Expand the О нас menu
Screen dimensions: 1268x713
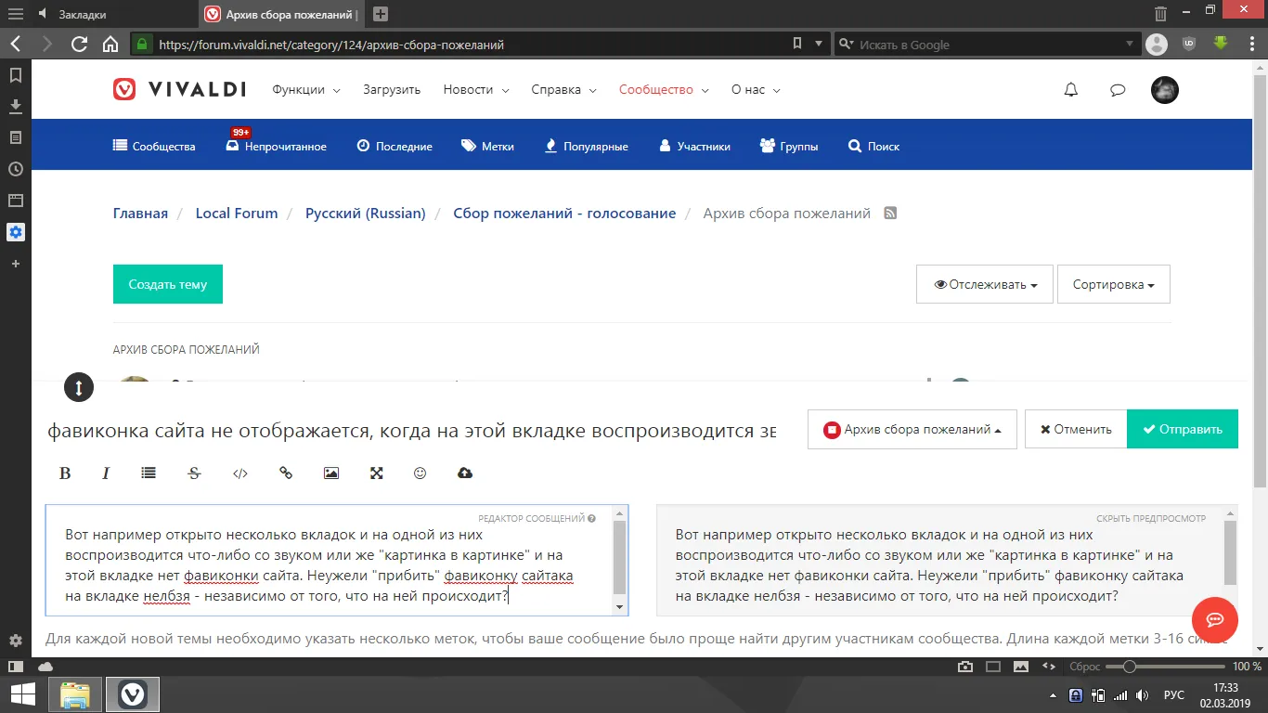[756, 90]
